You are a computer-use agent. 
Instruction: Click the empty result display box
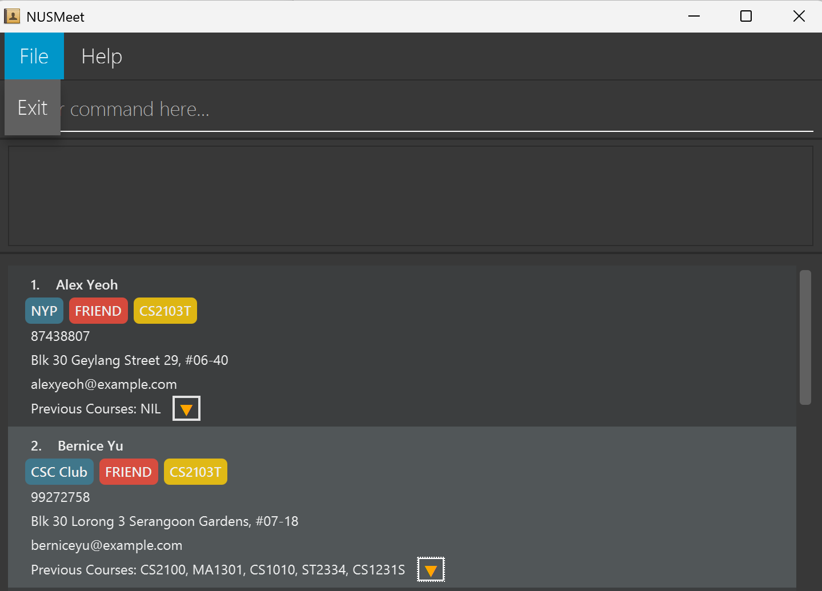(410, 196)
